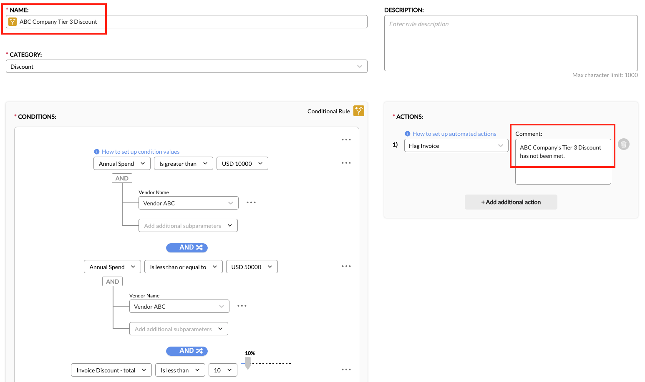Click the 10% discount slider handle
645x382 pixels.
[x=248, y=364]
